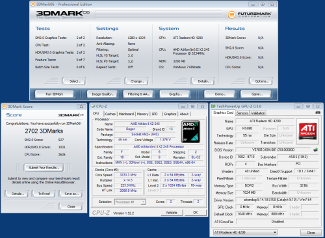Click the Close button in GPU-Z

coord(311,233)
